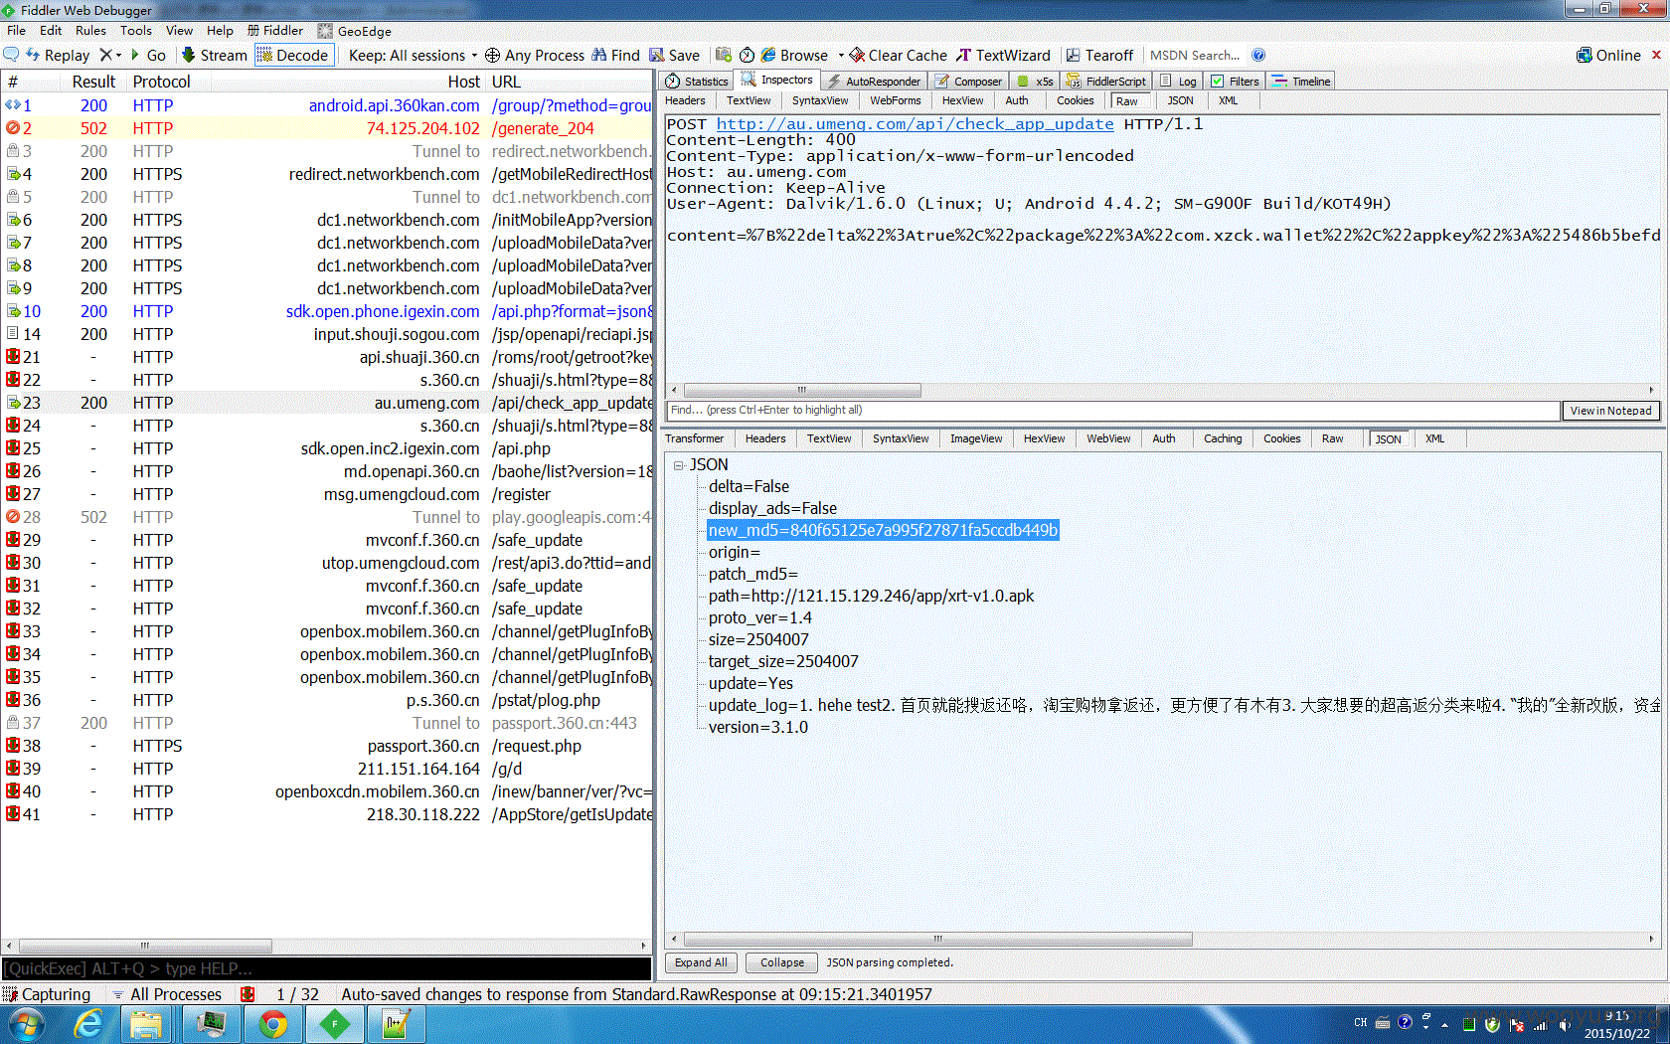The image size is (1670, 1044).
Task: Open the Browse dropdown arrow
Action: pos(841,55)
